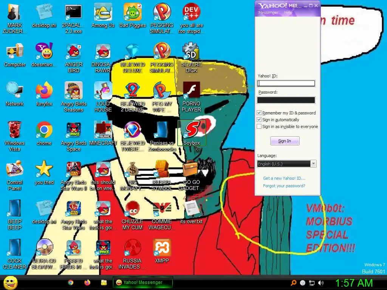Open the Network desktop icon
The image size is (387, 290).
[15, 94]
